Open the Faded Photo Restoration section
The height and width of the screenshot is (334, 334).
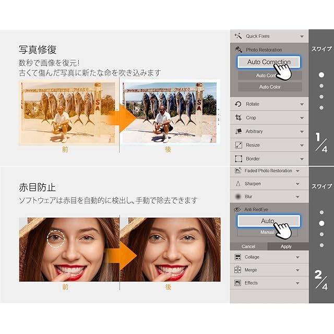coord(268,171)
